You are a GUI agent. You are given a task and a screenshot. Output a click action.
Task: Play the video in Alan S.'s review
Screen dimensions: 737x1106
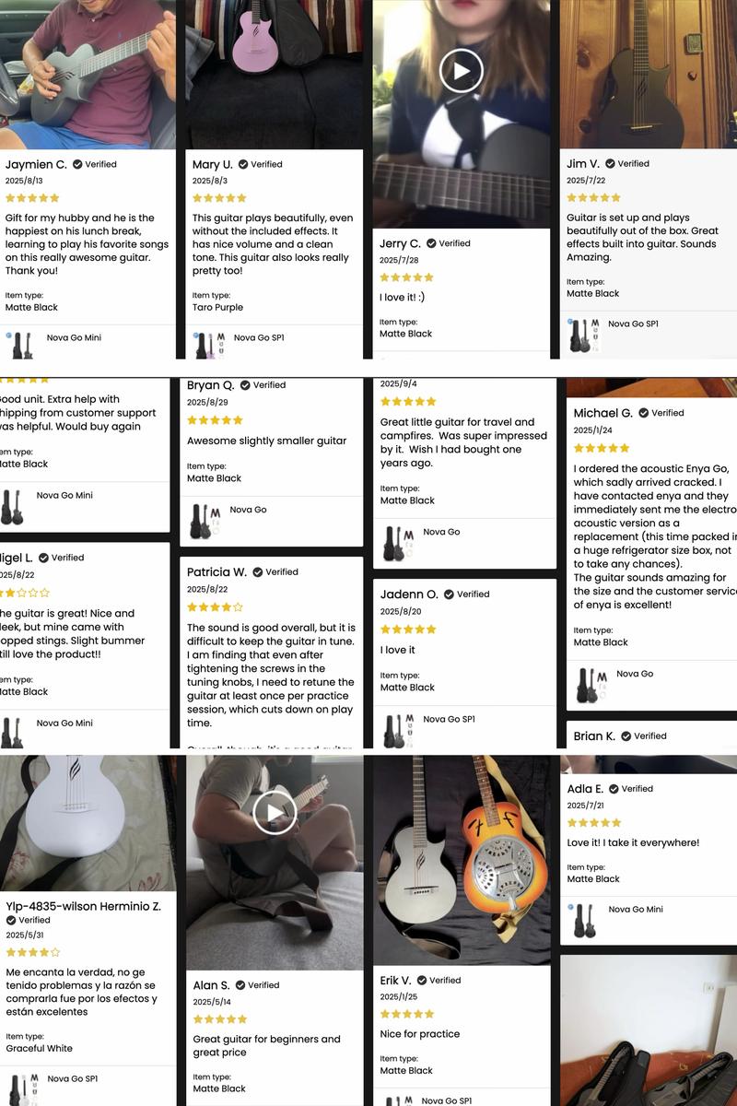(x=275, y=812)
